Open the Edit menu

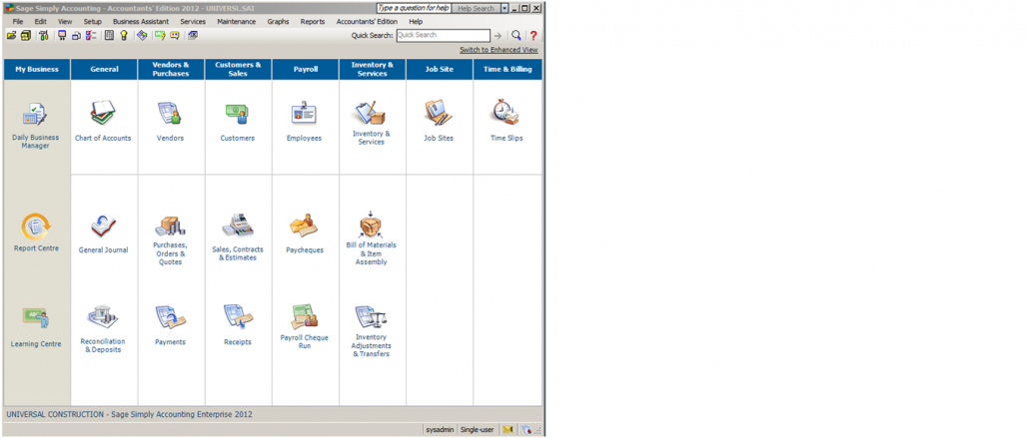pos(41,22)
